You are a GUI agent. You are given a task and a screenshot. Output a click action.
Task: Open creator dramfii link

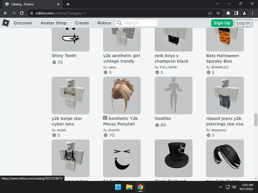[114, 130]
